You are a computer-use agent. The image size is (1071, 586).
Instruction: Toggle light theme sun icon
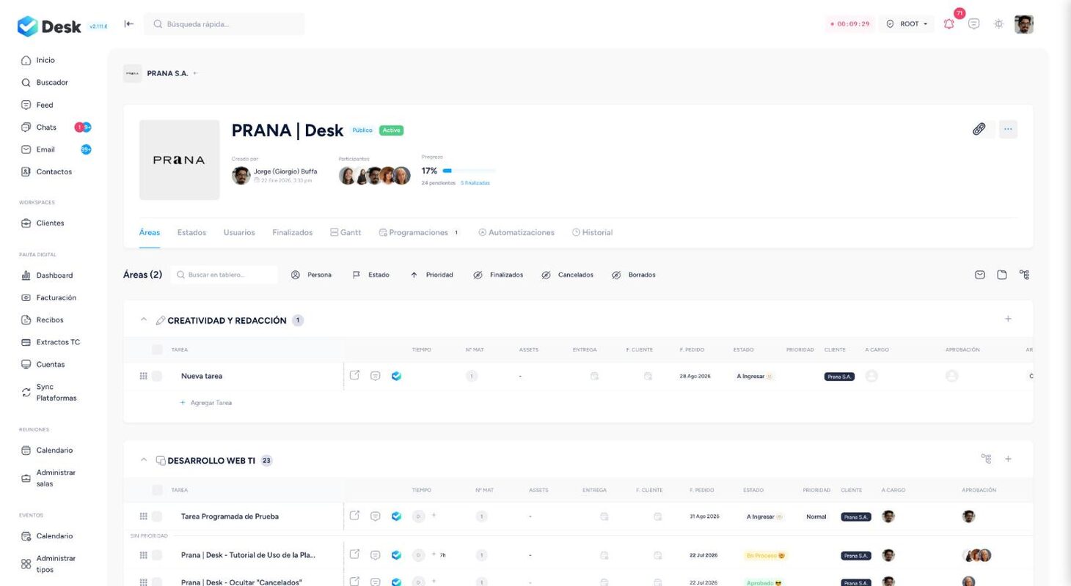[998, 23]
